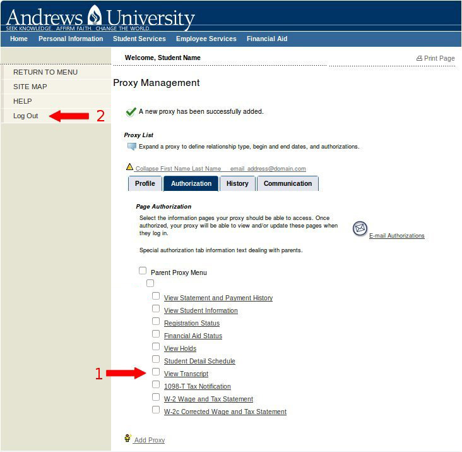Open the View Holds link
This screenshot has width=462, height=452.
(x=181, y=348)
